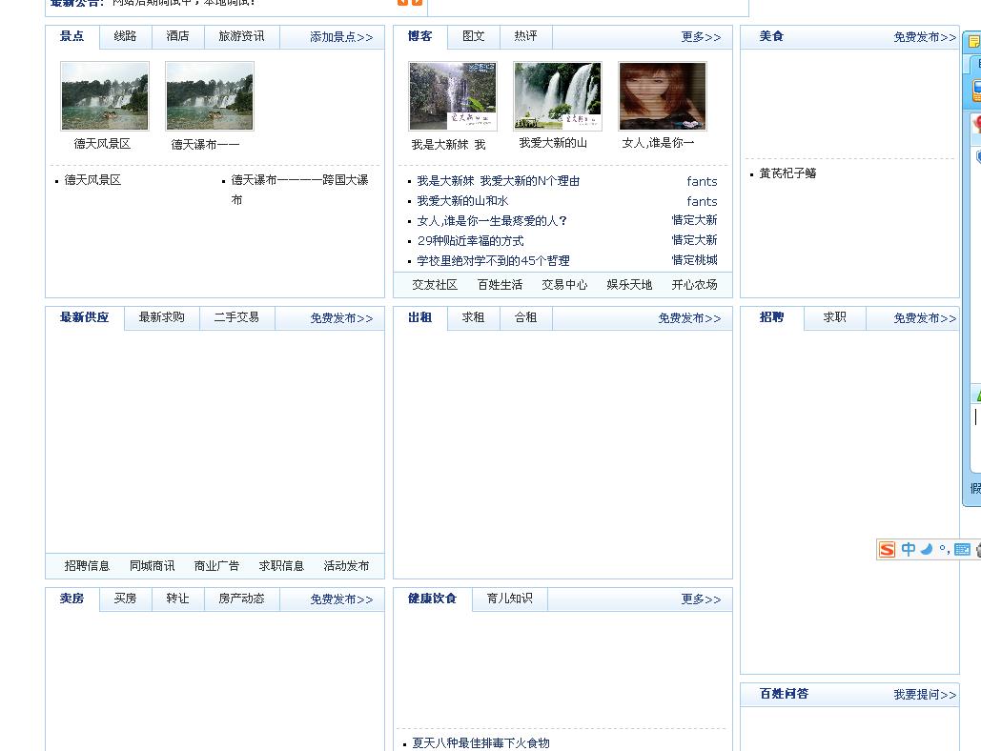The height and width of the screenshot is (751, 981).
Task: Open the 活动发布 footer link
Action: coord(347,566)
